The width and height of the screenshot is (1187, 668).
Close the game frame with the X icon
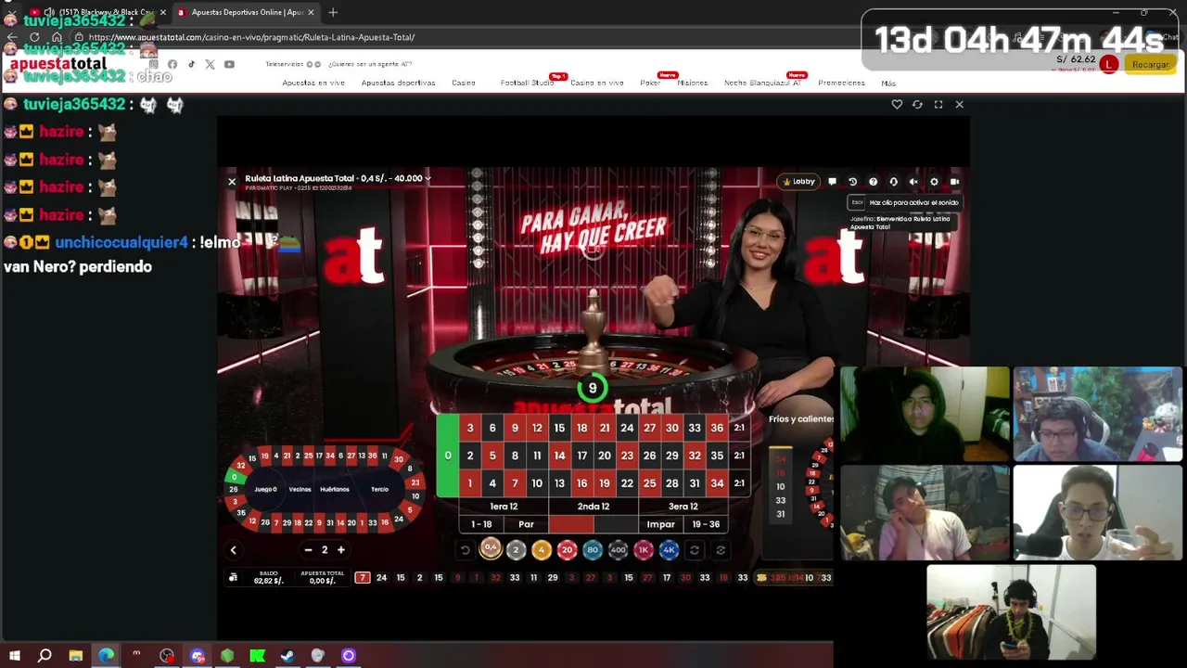pos(960,105)
